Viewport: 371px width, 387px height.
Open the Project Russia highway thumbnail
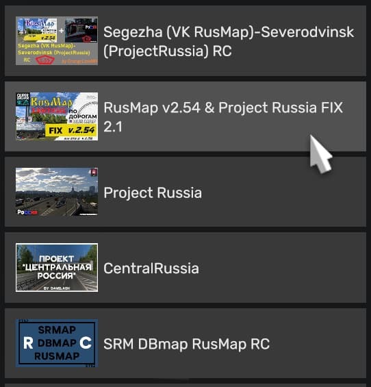click(57, 192)
